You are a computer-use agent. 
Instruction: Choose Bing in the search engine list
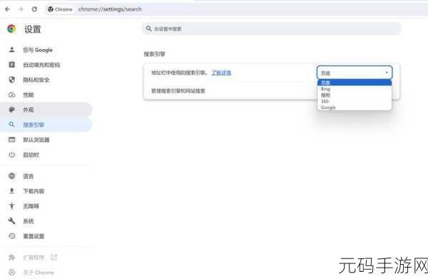tap(355, 89)
